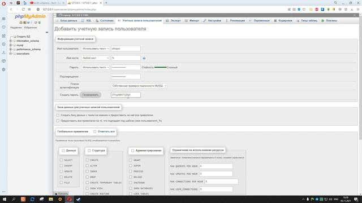Expand mysql database in tree
The image size is (362, 203).
pyautogui.click(x=11, y=45)
